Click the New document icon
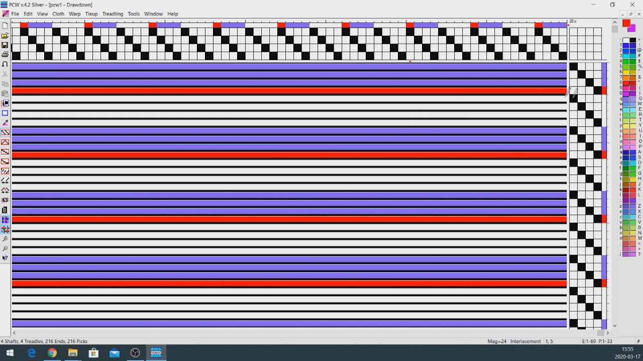Image resolution: width=643 pixels, height=361 pixels. (x=5, y=26)
